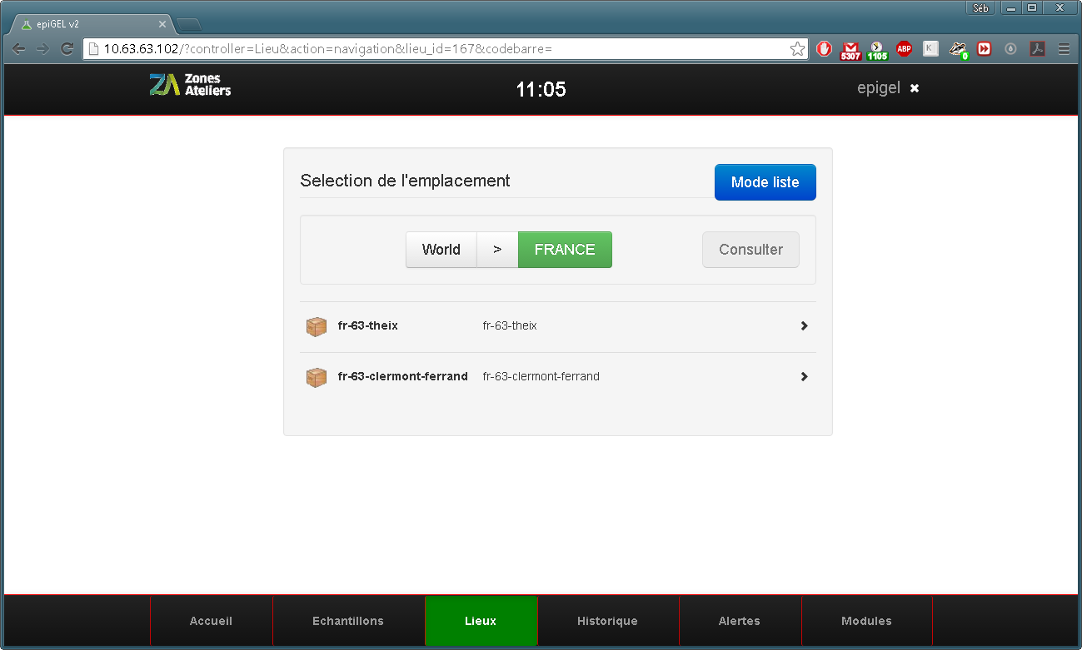1082x650 pixels.
Task: Open the Historique tab
Action: [x=607, y=621]
